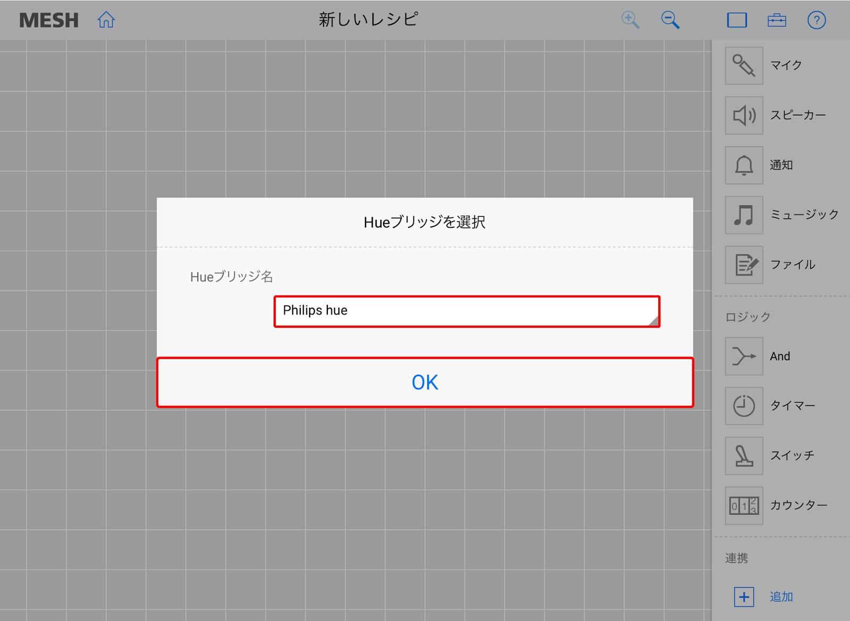The image size is (850, 621).
Task: Click the Hue bridge name field
Action: click(x=467, y=311)
